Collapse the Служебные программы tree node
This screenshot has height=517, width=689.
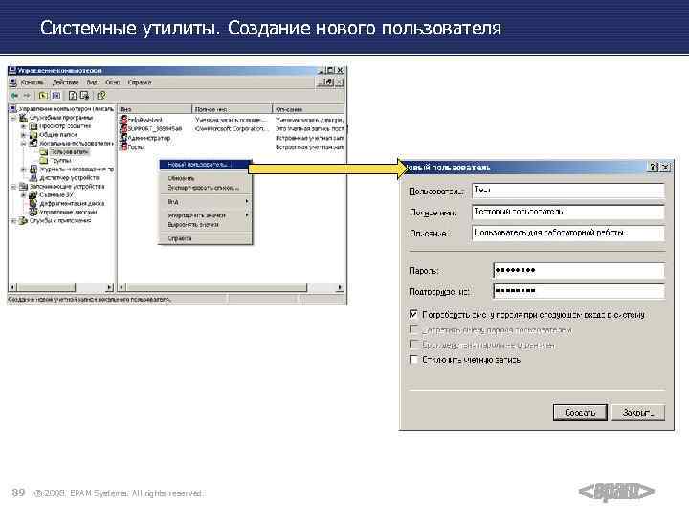click(13, 118)
